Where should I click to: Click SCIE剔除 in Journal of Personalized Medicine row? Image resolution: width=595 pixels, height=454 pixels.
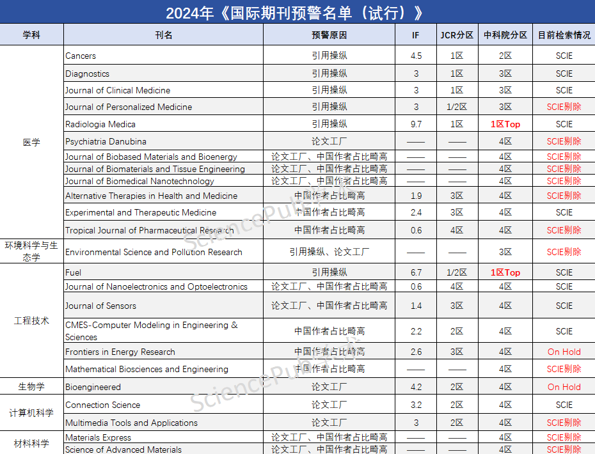tap(564, 107)
